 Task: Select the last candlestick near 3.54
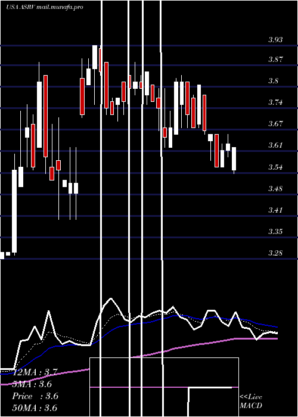click(234, 159)
